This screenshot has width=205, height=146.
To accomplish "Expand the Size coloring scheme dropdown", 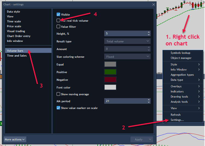I will (x=127, y=57).
